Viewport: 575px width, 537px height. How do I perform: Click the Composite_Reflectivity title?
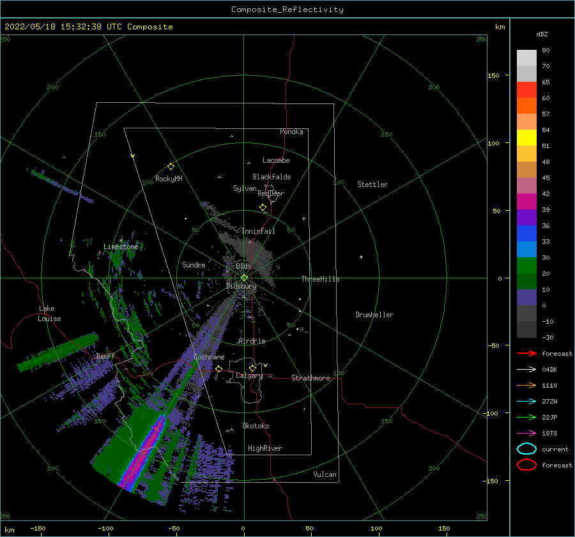[x=287, y=10]
